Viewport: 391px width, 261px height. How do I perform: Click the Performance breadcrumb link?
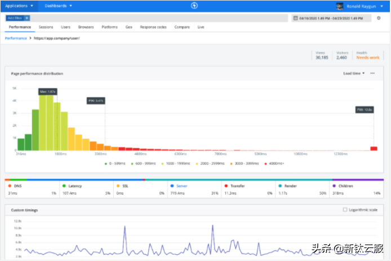(x=16, y=38)
